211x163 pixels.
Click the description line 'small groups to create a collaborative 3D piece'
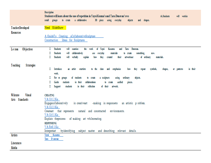click(97, 20)
